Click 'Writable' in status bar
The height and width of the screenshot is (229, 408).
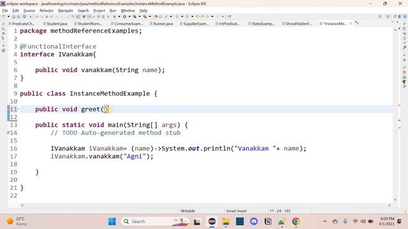click(x=187, y=211)
